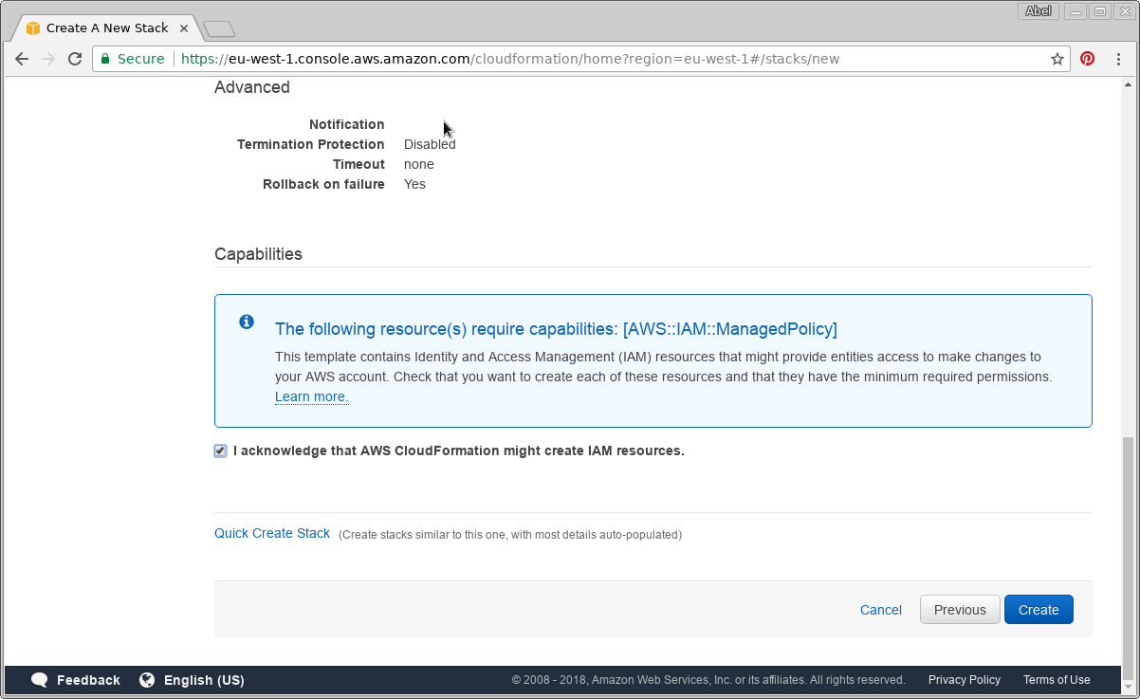The image size is (1140, 699).
Task: Open the Pinterest extension icon
Action: (x=1088, y=59)
